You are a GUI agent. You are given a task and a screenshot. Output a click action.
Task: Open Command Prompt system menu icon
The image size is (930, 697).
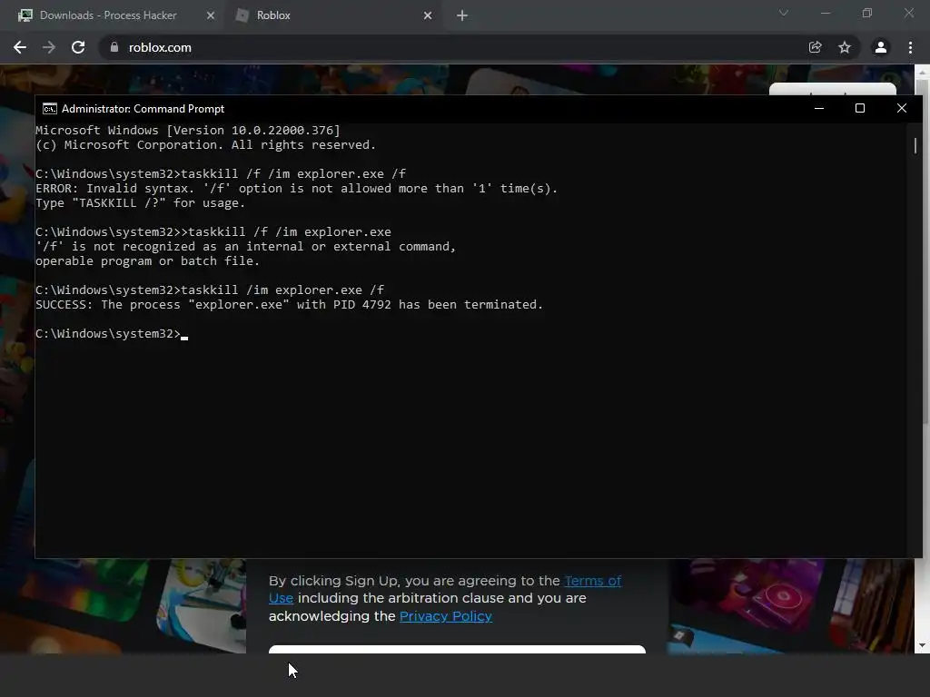50,109
